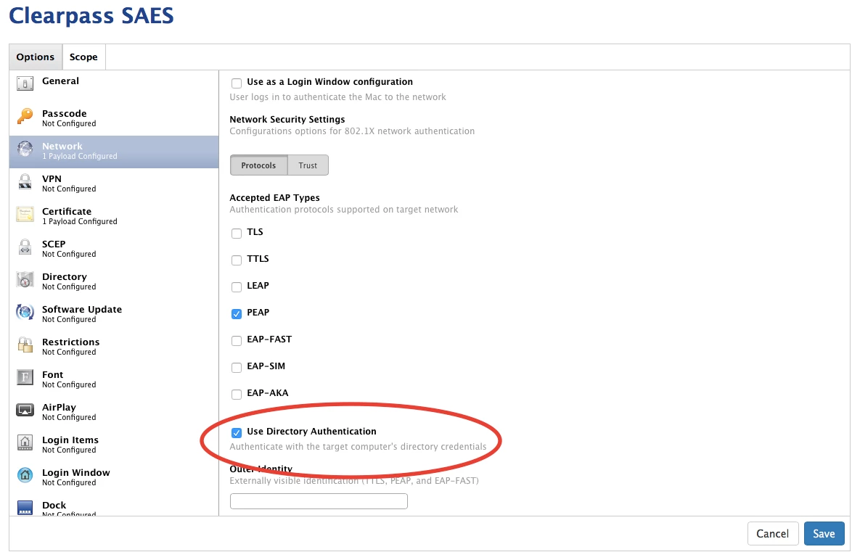This screenshot has width=852, height=552.
Task: Open the SCEP padlock icon
Action: (x=25, y=247)
